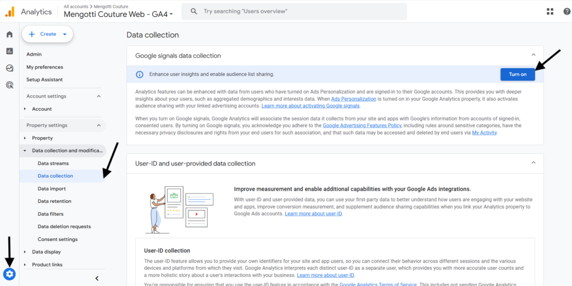Screen dimensions: 572x286
Task: Click the Google Analytics logo
Action: click(10, 12)
